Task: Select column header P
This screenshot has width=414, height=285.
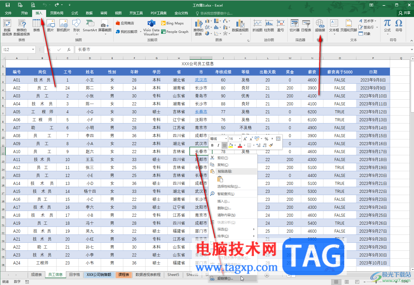Action: point(373,58)
